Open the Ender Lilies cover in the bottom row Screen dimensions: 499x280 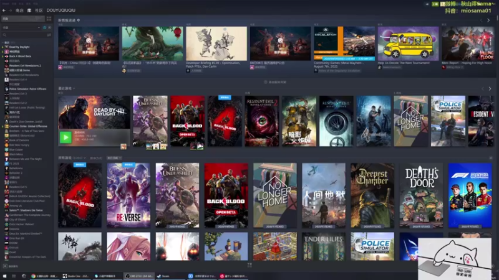click(x=324, y=246)
